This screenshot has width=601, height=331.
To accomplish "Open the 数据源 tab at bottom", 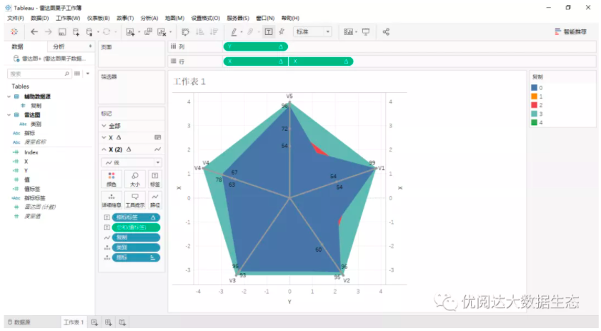I will [x=19, y=322].
